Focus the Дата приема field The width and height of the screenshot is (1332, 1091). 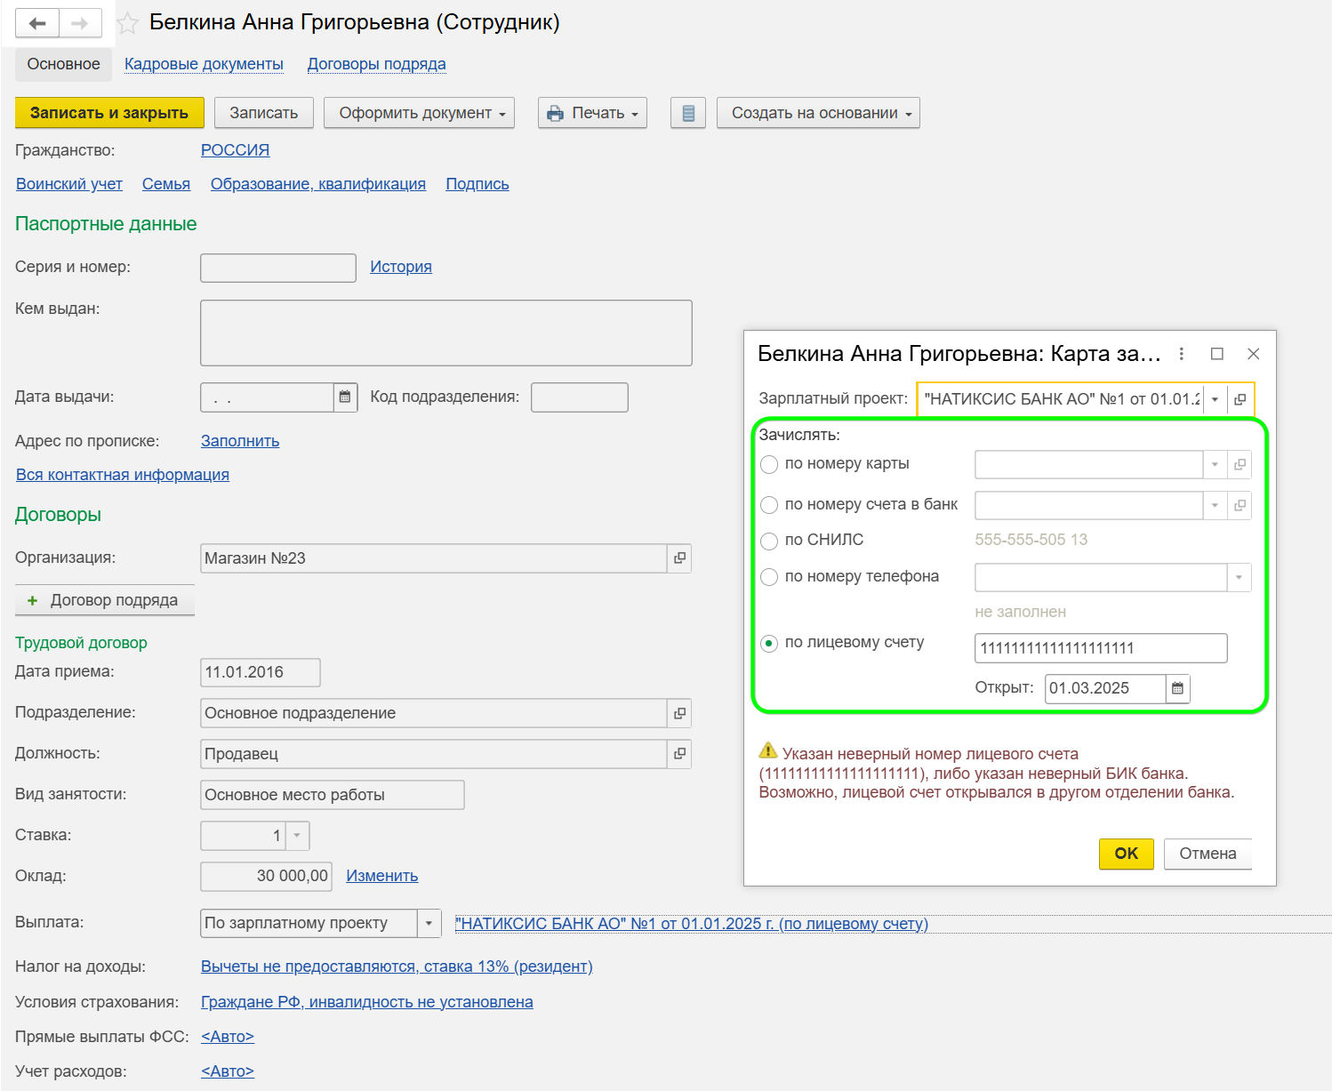coord(261,672)
